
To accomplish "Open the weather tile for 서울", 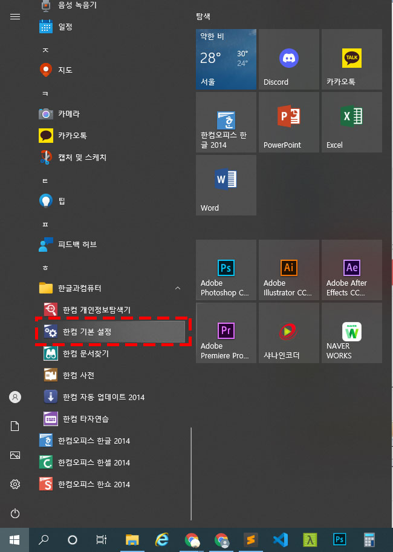I will point(226,59).
